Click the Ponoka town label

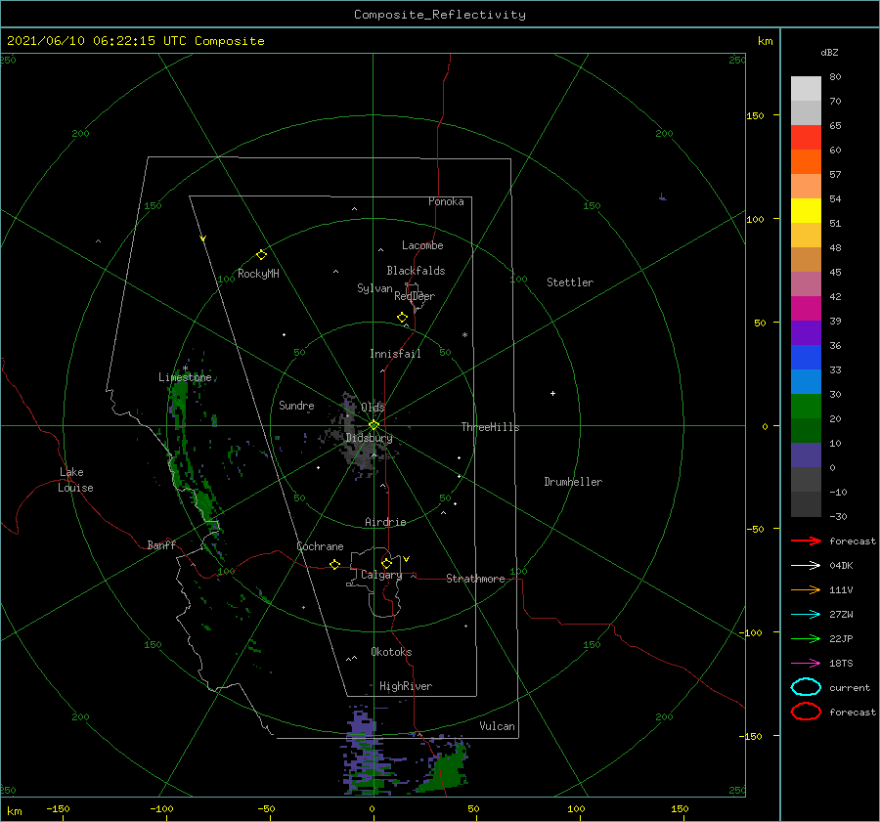pyautogui.click(x=446, y=202)
